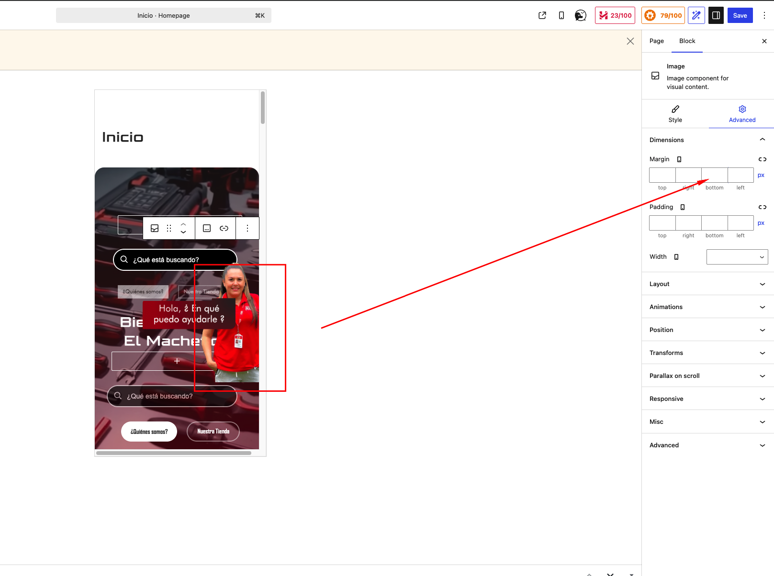Unlink Padding sides toggle
The image size is (774, 576).
763,207
